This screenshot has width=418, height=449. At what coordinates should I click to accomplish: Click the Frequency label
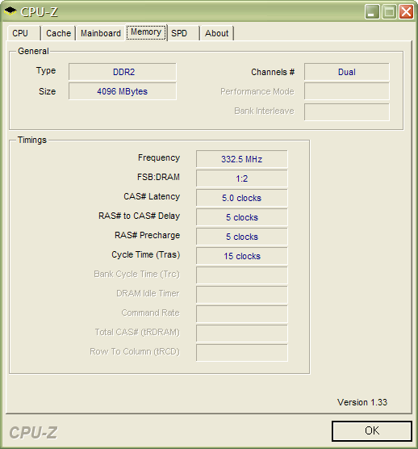point(159,157)
